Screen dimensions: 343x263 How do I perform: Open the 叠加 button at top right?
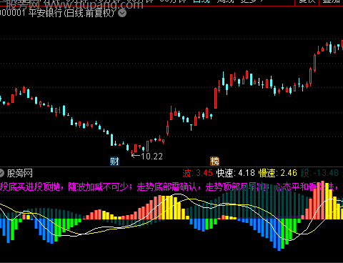point(332,1)
